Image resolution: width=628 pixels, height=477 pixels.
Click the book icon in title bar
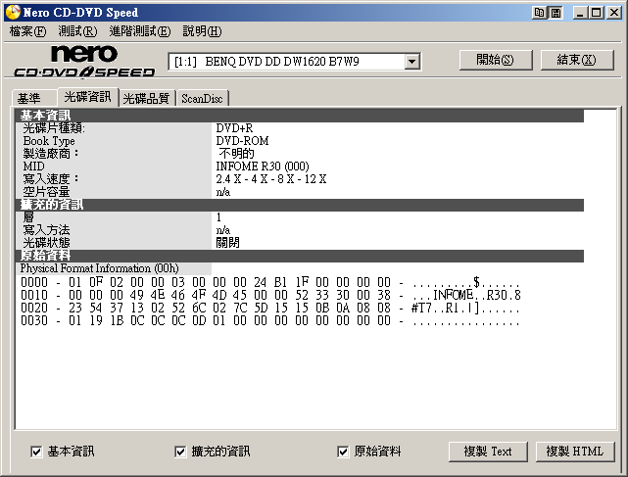(540, 13)
